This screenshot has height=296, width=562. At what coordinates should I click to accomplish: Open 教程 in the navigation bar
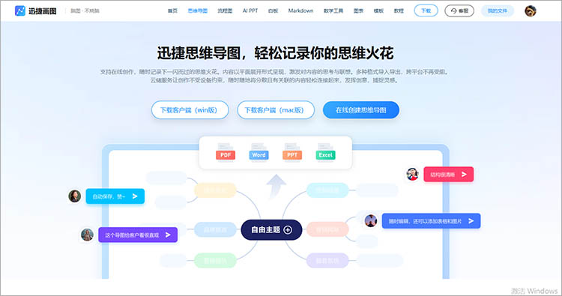coord(399,10)
